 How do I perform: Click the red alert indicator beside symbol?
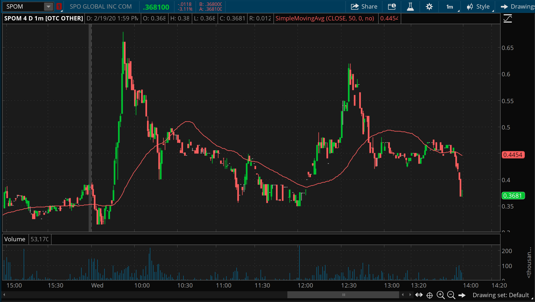(59, 7)
